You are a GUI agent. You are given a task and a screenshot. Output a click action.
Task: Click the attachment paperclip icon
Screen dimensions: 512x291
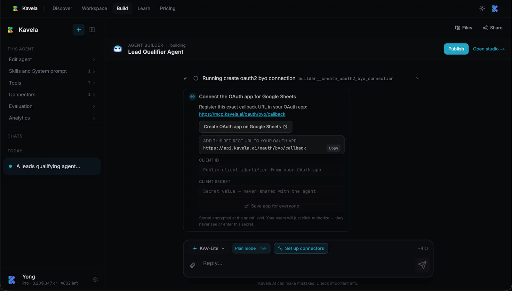(x=193, y=265)
